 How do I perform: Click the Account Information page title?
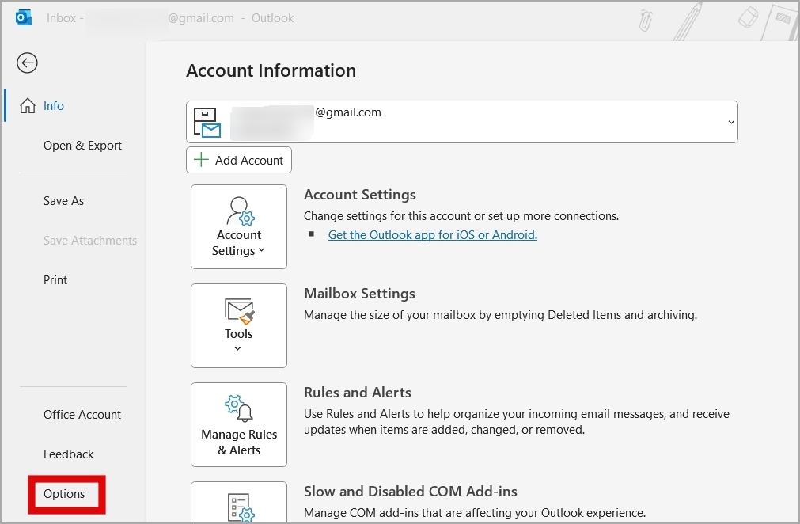[x=271, y=70]
